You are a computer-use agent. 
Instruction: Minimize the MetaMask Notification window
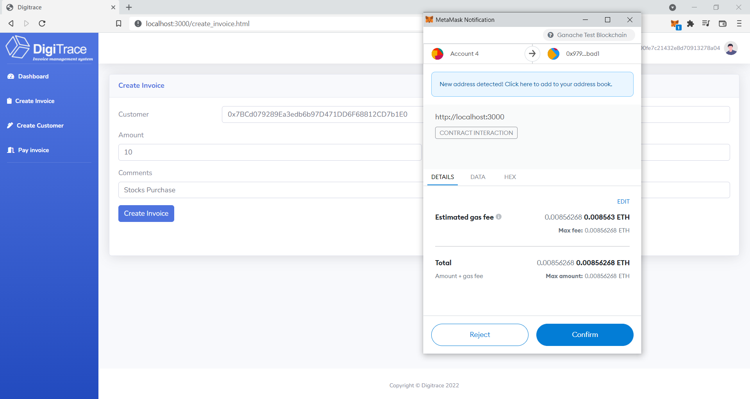click(585, 20)
